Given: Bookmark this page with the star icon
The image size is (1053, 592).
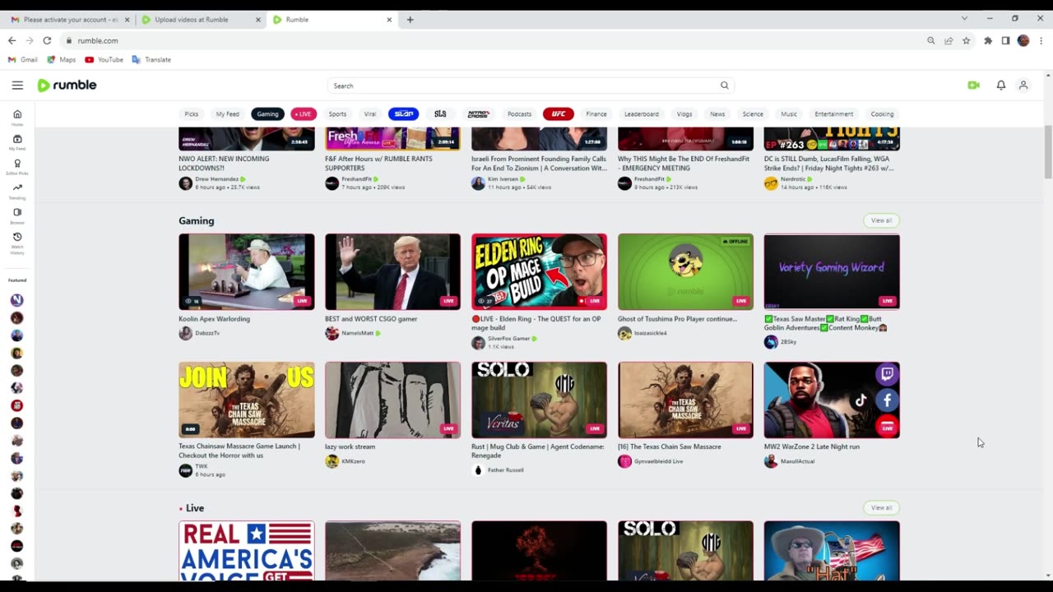Looking at the screenshot, I should 967,40.
